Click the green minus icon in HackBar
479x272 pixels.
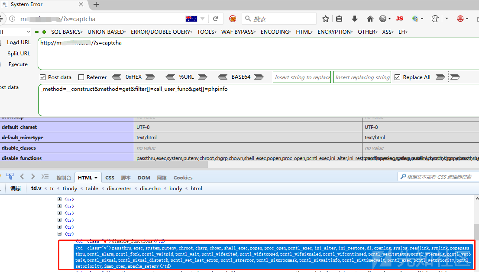[37, 32]
